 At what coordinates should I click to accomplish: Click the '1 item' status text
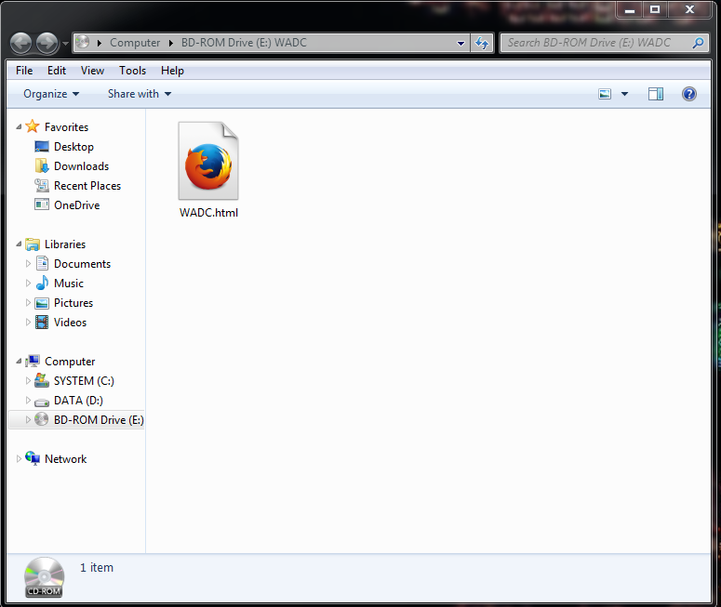tap(97, 568)
